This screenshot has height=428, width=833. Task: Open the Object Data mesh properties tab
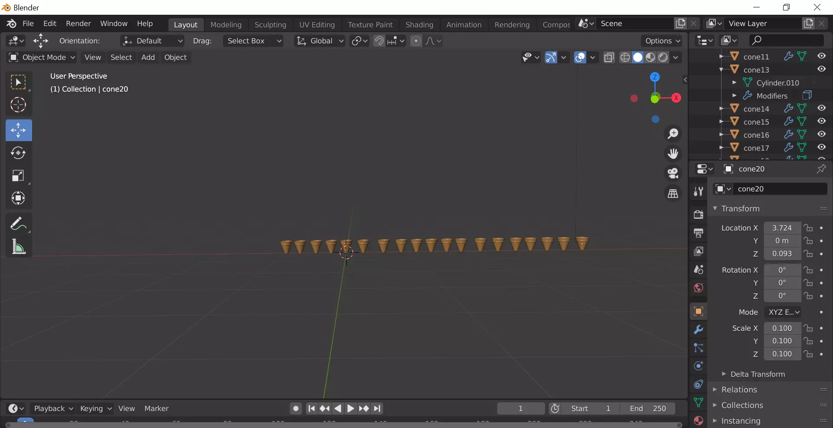coord(698,402)
